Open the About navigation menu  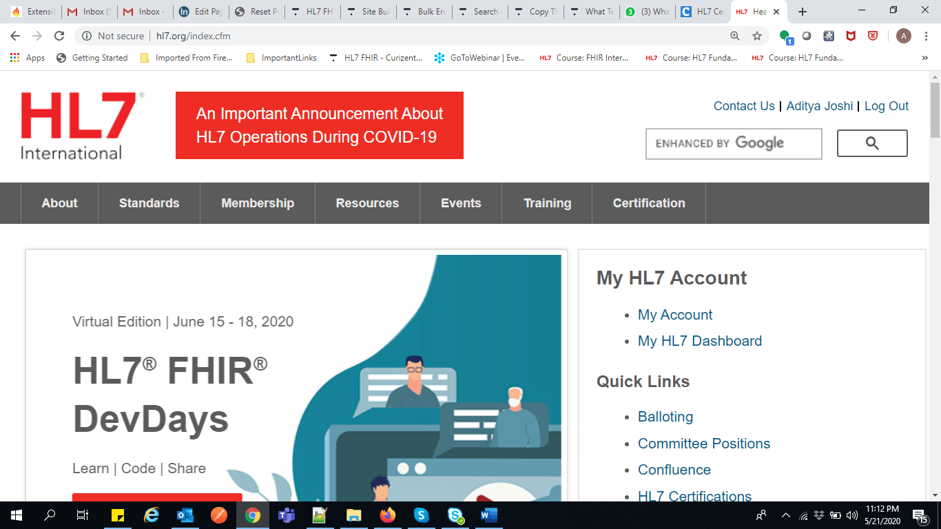pos(59,203)
